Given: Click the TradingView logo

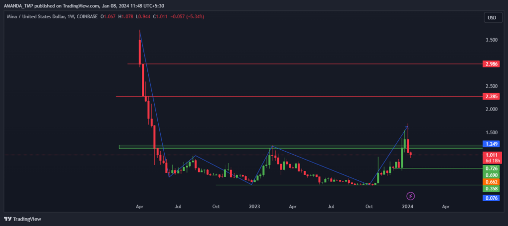Looking at the screenshot, I should 22,219.
